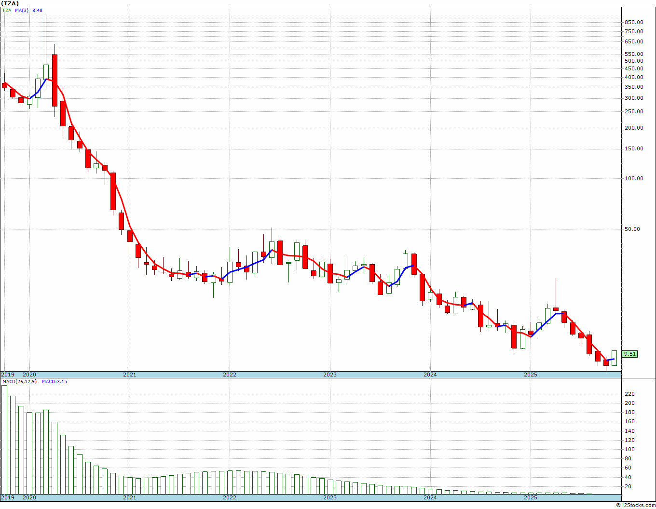Select the 200.00 price axis label
Viewport: 656px width, 509px height.
(633, 128)
